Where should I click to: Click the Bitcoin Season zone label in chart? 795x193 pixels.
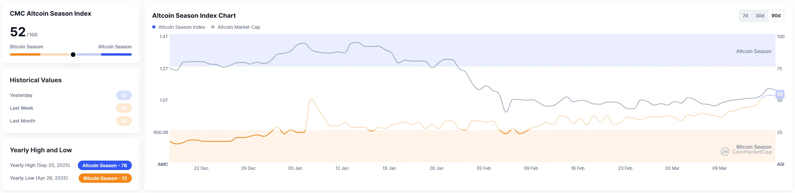(753, 147)
